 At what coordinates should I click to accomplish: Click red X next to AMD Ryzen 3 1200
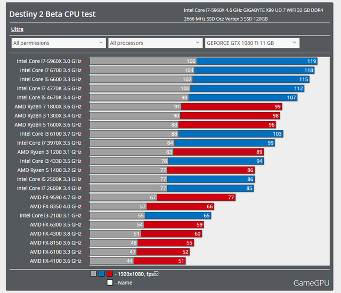[x=85, y=152]
